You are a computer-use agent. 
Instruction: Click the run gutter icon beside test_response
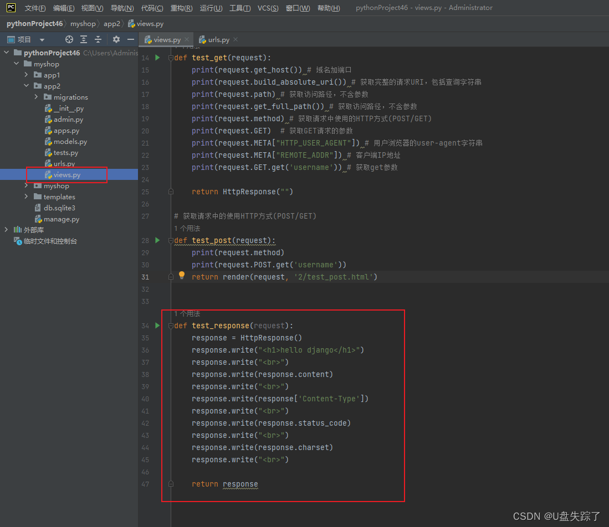[x=157, y=325]
